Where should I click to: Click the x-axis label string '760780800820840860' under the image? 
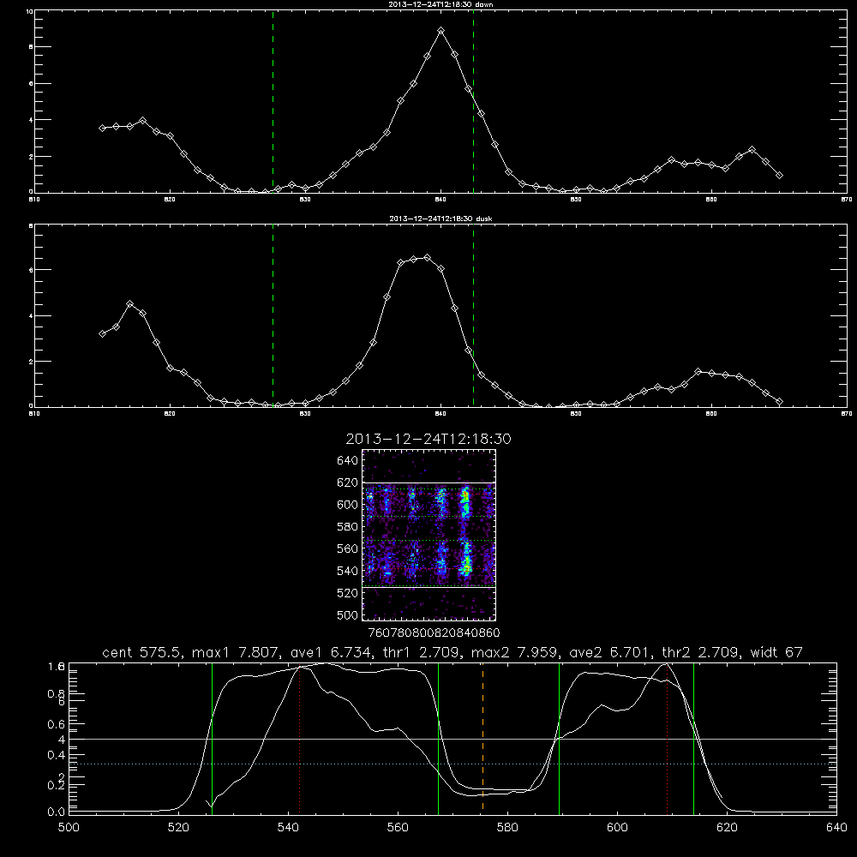coord(434,632)
